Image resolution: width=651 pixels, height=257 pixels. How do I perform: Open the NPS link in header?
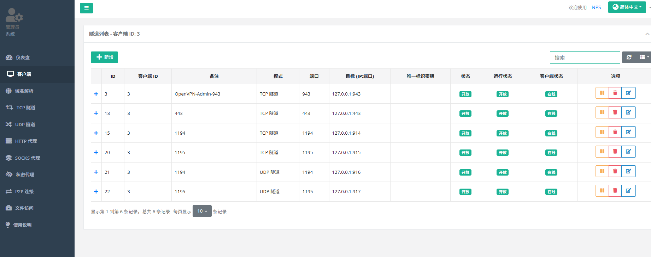[x=596, y=7]
